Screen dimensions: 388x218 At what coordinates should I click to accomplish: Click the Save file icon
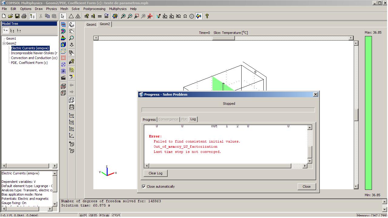tap(17, 16)
